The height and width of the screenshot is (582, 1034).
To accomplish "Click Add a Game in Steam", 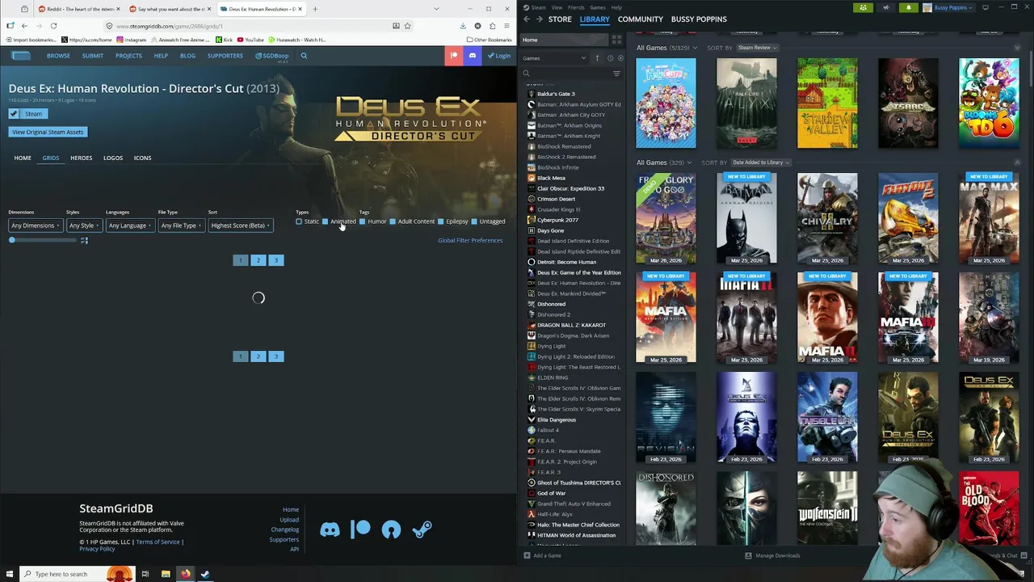I will click(x=542, y=555).
